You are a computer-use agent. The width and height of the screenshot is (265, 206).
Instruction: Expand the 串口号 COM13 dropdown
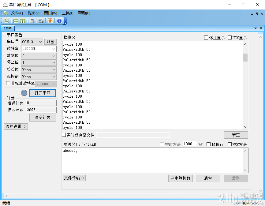[40, 42]
